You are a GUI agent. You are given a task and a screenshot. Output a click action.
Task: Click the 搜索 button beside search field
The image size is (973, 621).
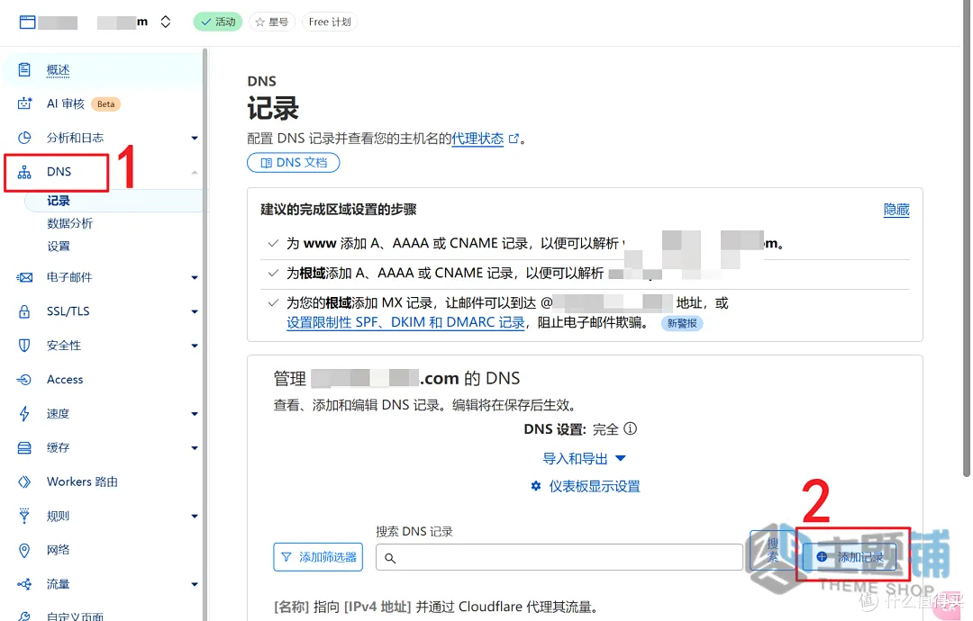tap(773, 550)
